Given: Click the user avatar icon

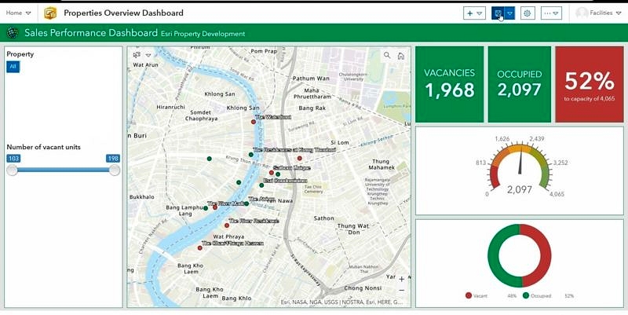Looking at the screenshot, I should 582,13.
